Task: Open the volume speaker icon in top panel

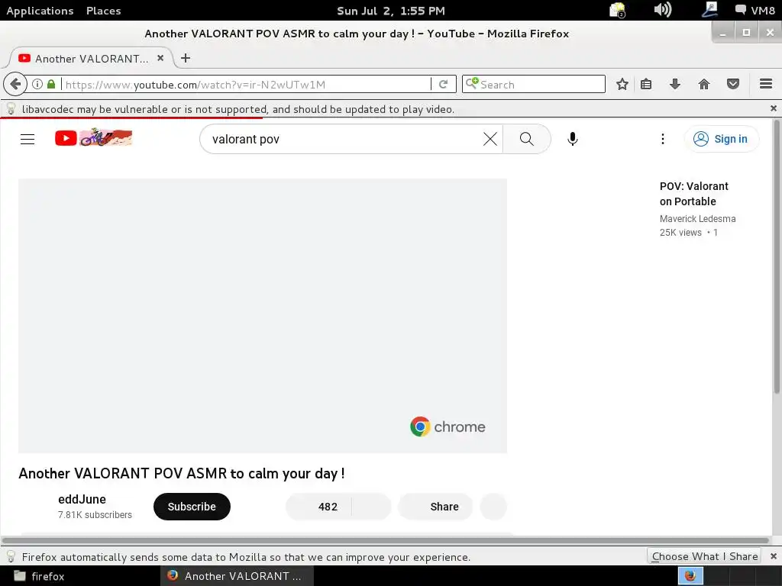Action: coord(662,10)
